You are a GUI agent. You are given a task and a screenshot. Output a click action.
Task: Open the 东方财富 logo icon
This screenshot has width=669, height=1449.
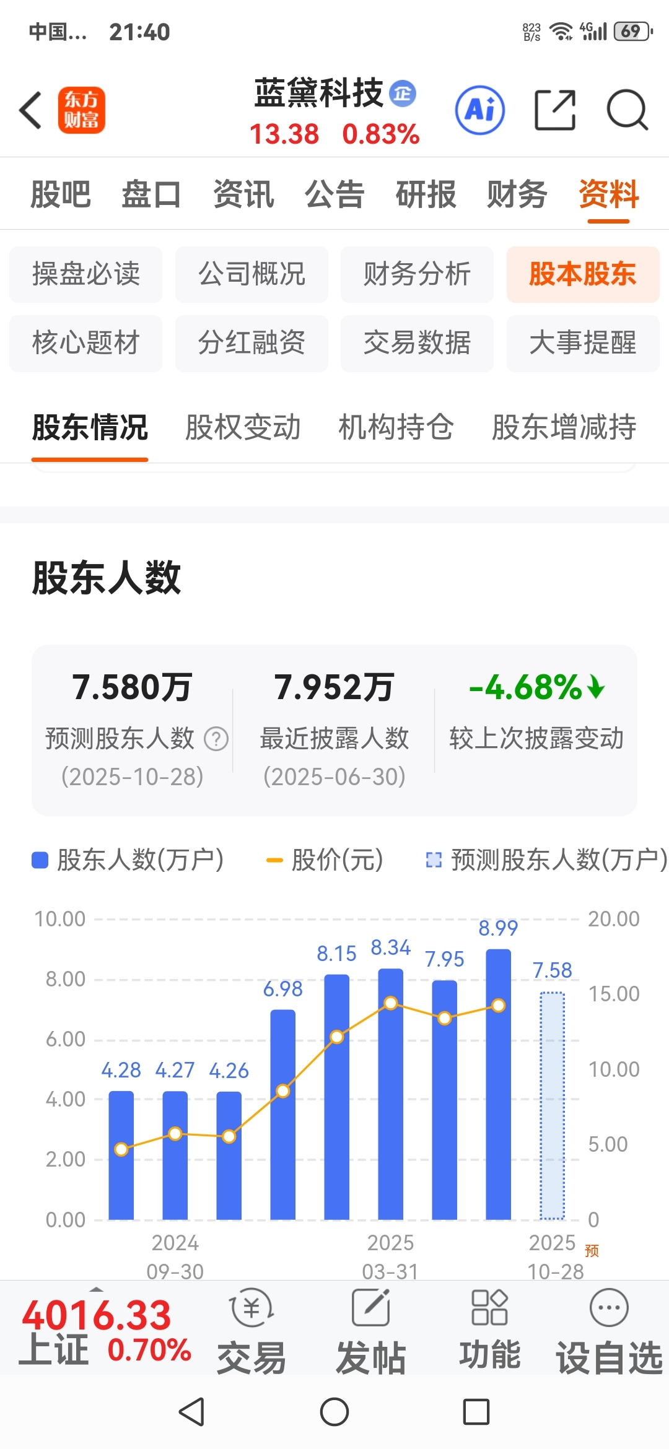pos(82,110)
